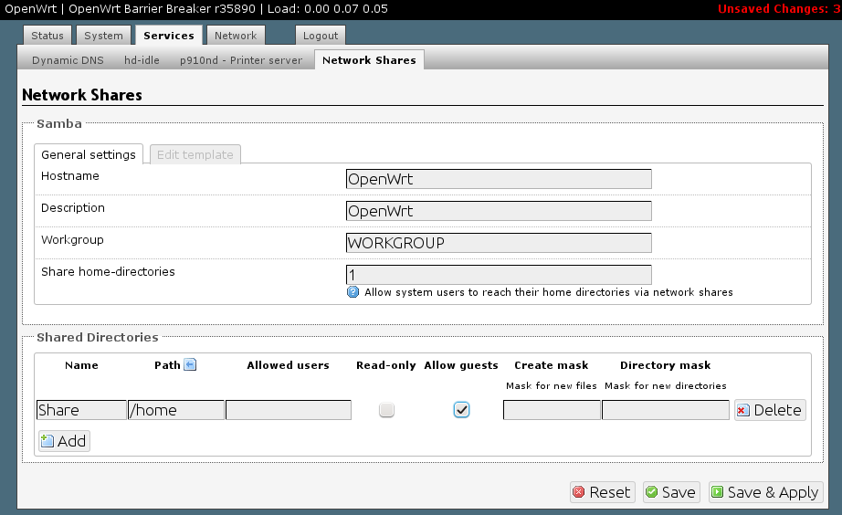Click the 'Load: 0.00 0.07 0.05' header text

point(328,9)
